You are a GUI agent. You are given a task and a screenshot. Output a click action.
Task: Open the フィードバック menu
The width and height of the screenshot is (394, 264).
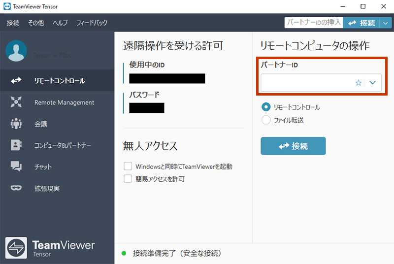(x=92, y=23)
